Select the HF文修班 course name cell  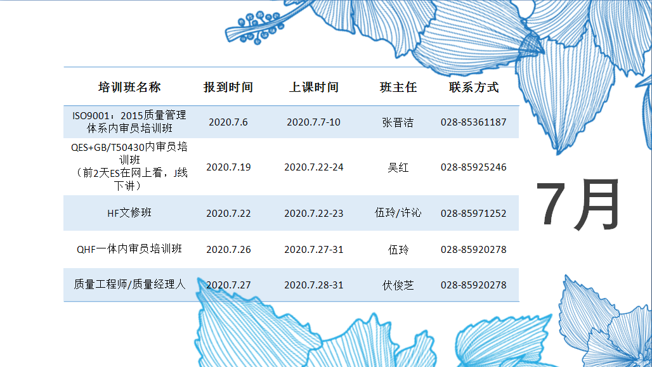coord(129,213)
